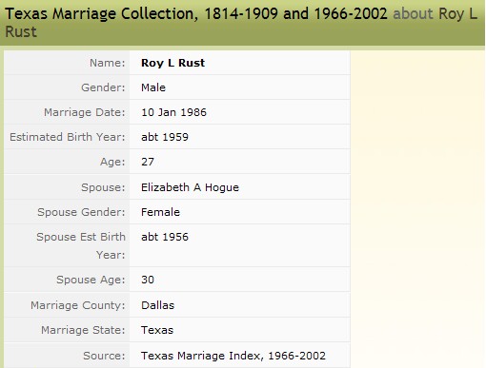Click the Source field label
The image size is (486, 368).
click(x=104, y=356)
